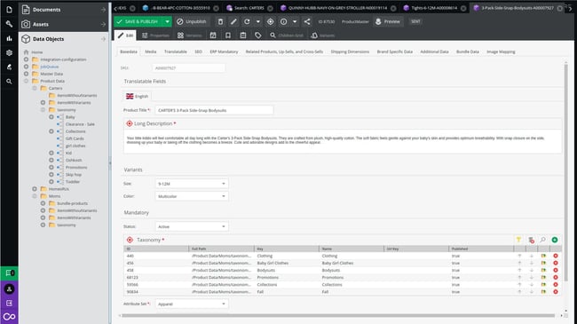Click the green add Taxonomy item icon
The image size is (577, 324).
(x=555, y=240)
